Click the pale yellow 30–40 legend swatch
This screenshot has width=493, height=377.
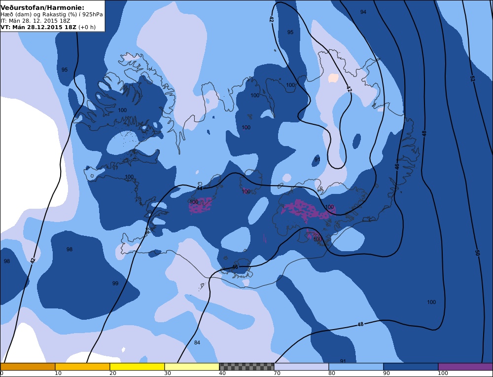[x=192, y=367]
